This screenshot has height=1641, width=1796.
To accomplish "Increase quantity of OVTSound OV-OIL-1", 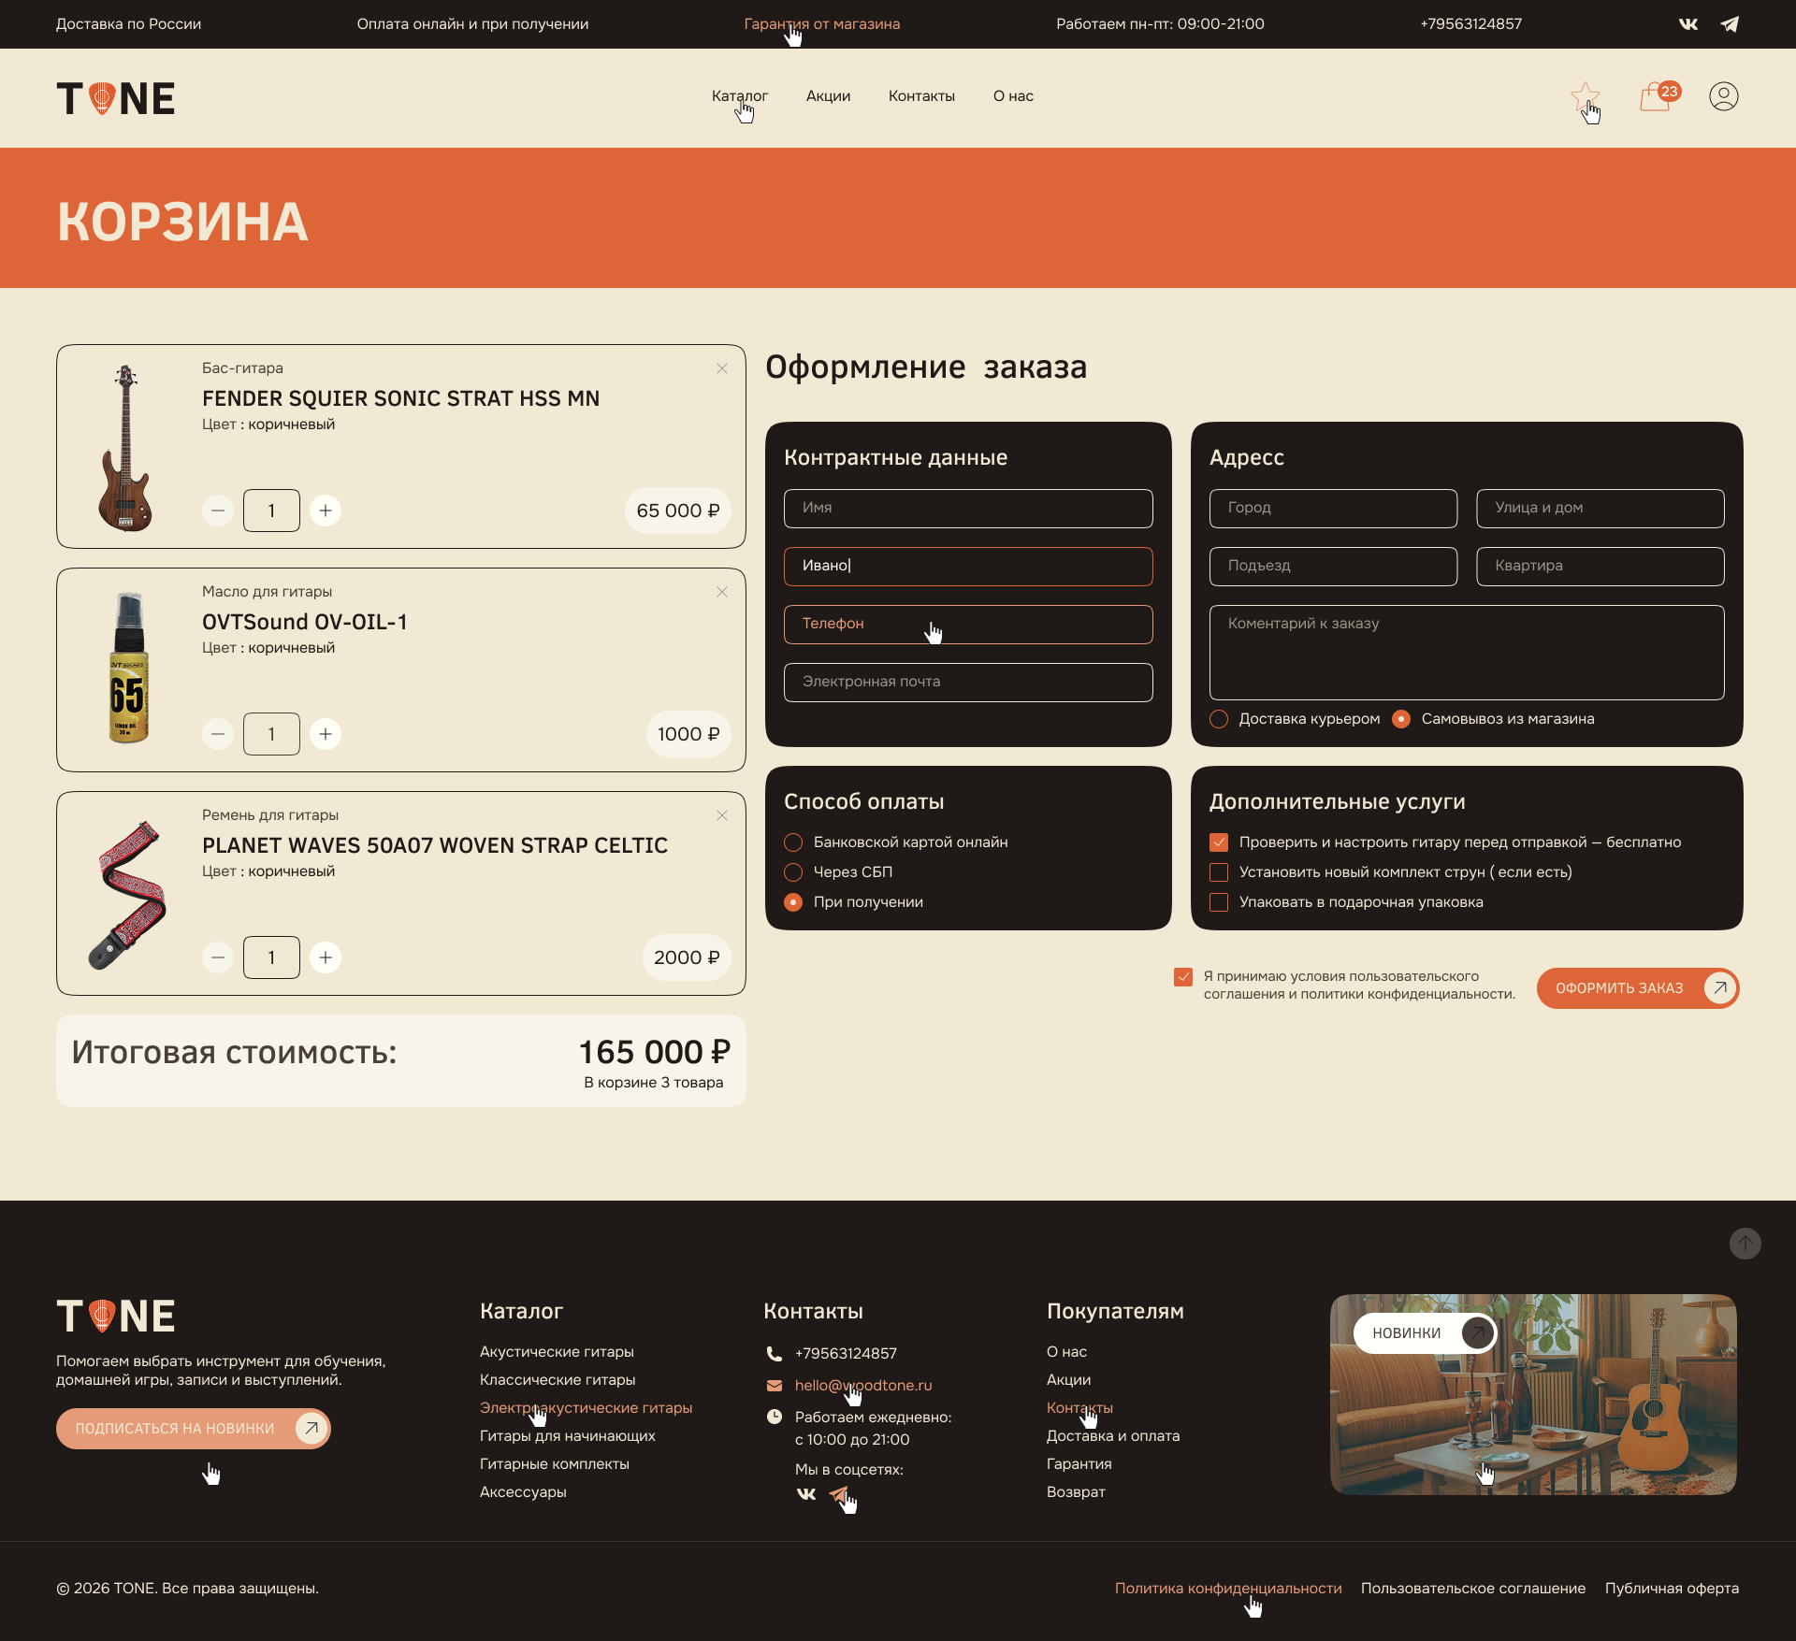I will click(326, 734).
